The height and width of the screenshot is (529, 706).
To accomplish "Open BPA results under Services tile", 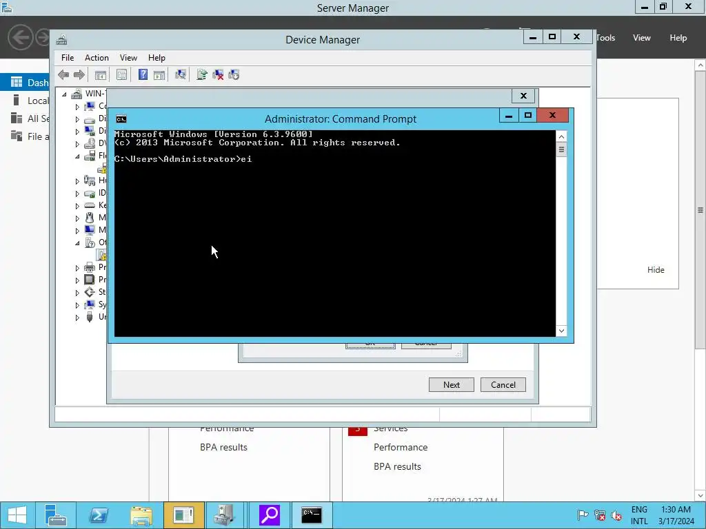I will click(x=397, y=466).
